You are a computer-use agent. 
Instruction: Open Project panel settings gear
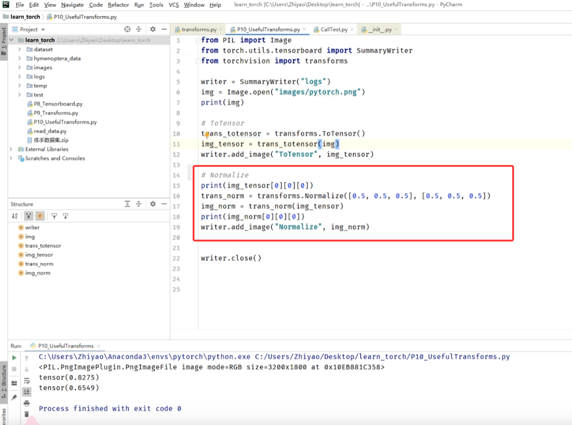(153, 29)
